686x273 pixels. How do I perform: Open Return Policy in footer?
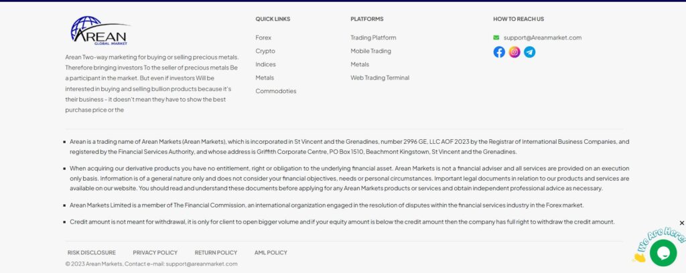[x=216, y=253]
